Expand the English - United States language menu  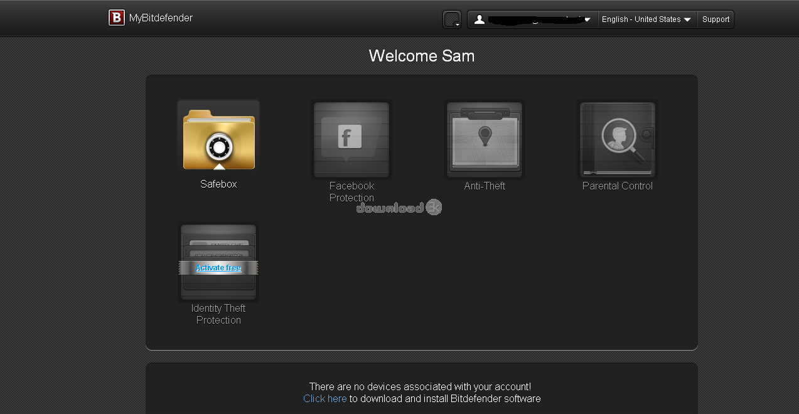point(647,19)
